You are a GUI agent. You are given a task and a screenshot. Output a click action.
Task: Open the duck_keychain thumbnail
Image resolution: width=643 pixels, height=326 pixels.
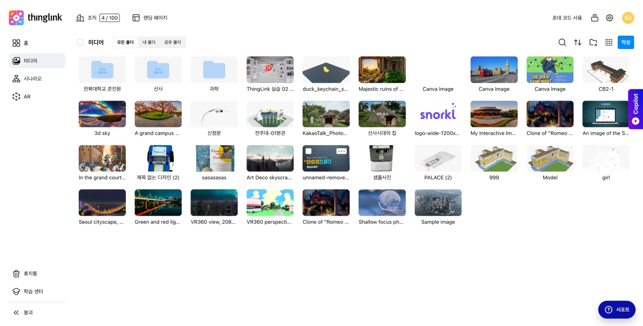326,70
